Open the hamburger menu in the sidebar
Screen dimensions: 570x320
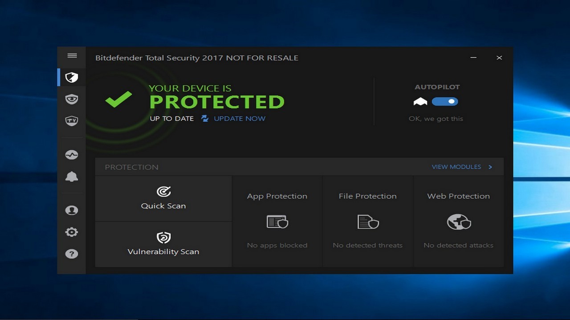72,56
